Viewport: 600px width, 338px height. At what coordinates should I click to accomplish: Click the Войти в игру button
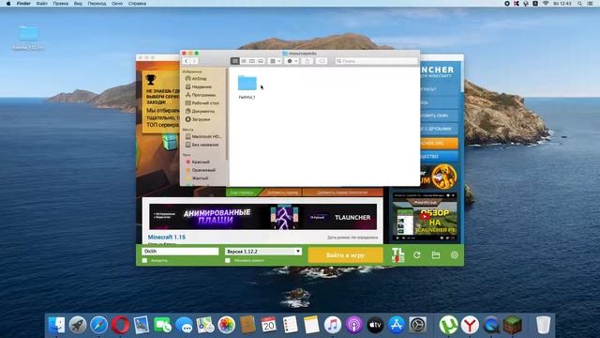(x=345, y=254)
